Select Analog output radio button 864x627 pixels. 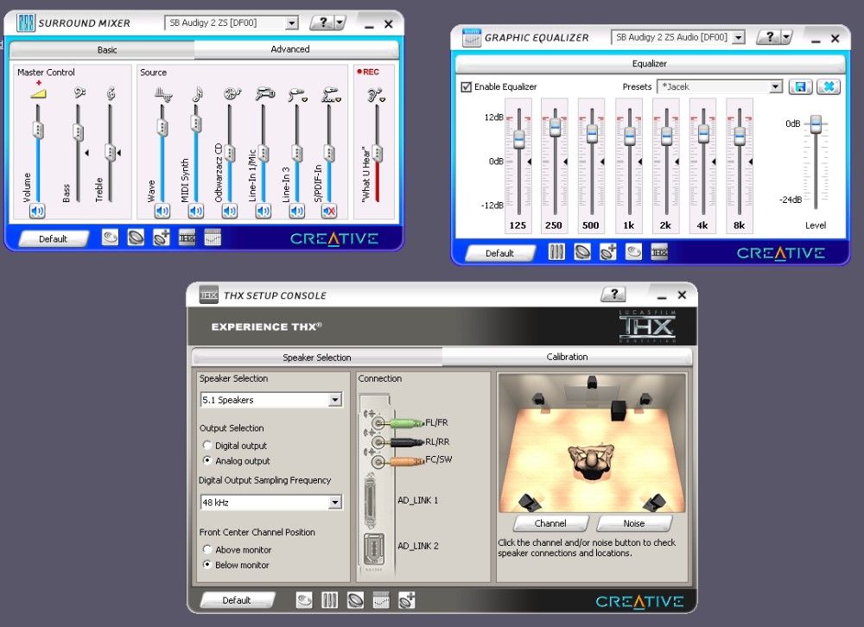(207, 460)
